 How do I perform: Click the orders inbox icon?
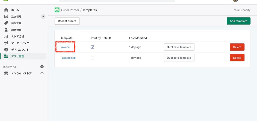(6, 17)
